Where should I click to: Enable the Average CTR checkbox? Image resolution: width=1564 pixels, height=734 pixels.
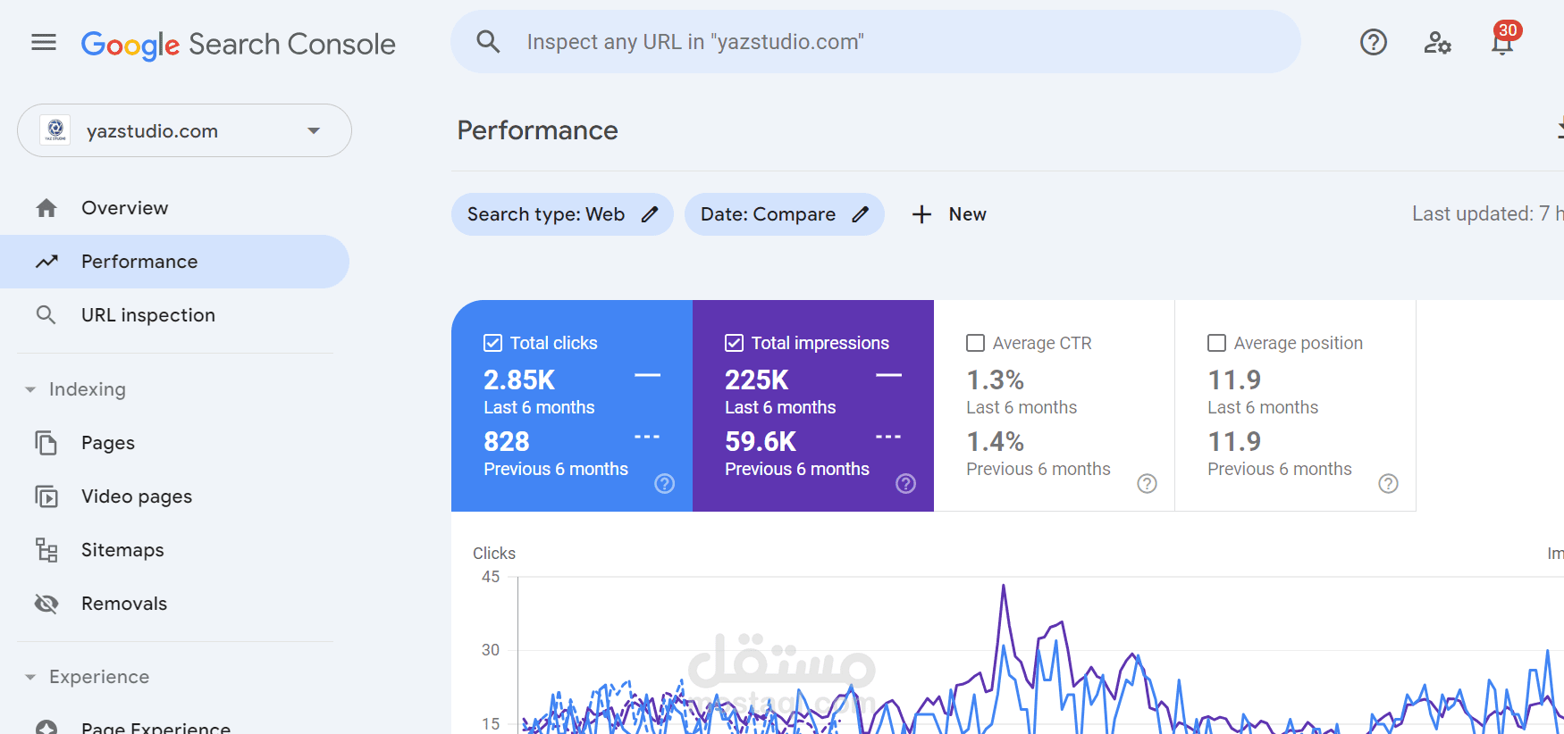coord(975,343)
